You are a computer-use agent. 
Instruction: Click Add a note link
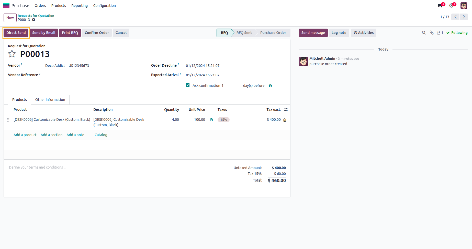point(75,135)
